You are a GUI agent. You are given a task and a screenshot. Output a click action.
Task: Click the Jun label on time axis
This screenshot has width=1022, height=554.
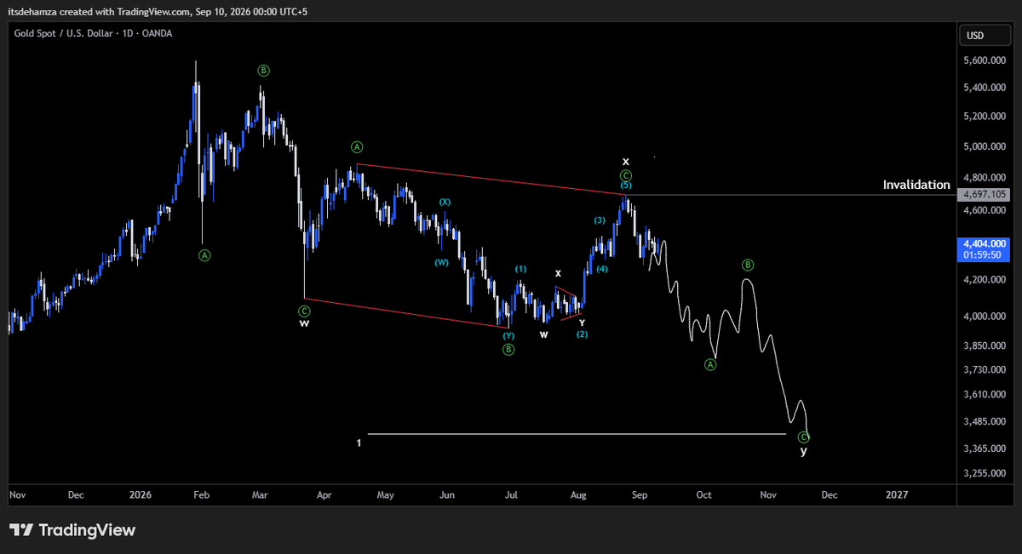(x=449, y=494)
